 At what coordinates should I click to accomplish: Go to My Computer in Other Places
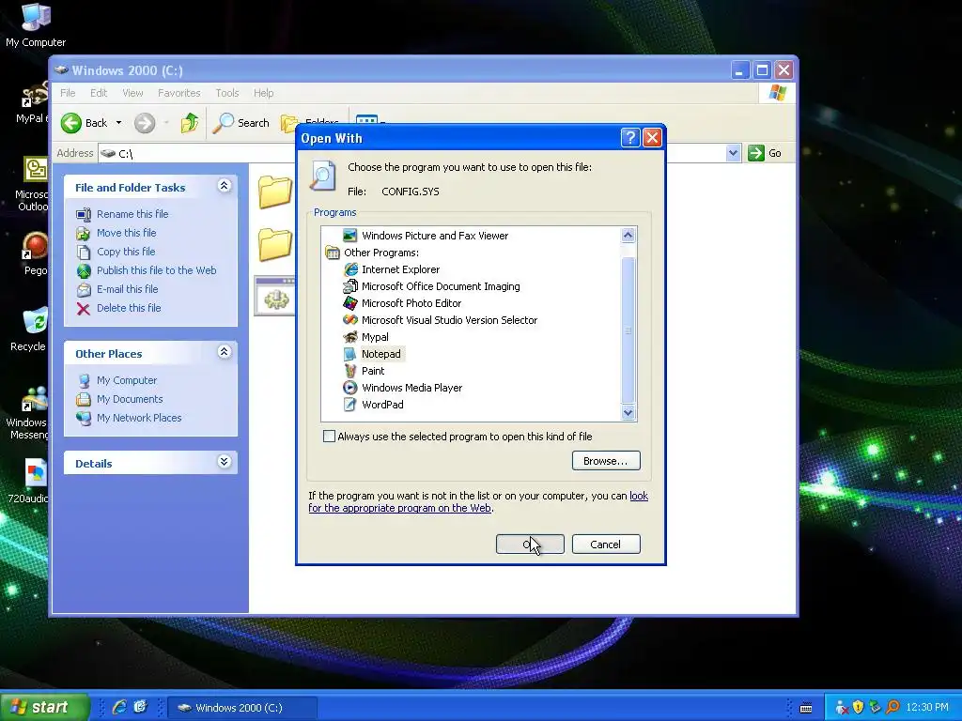click(x=127, y=381)
